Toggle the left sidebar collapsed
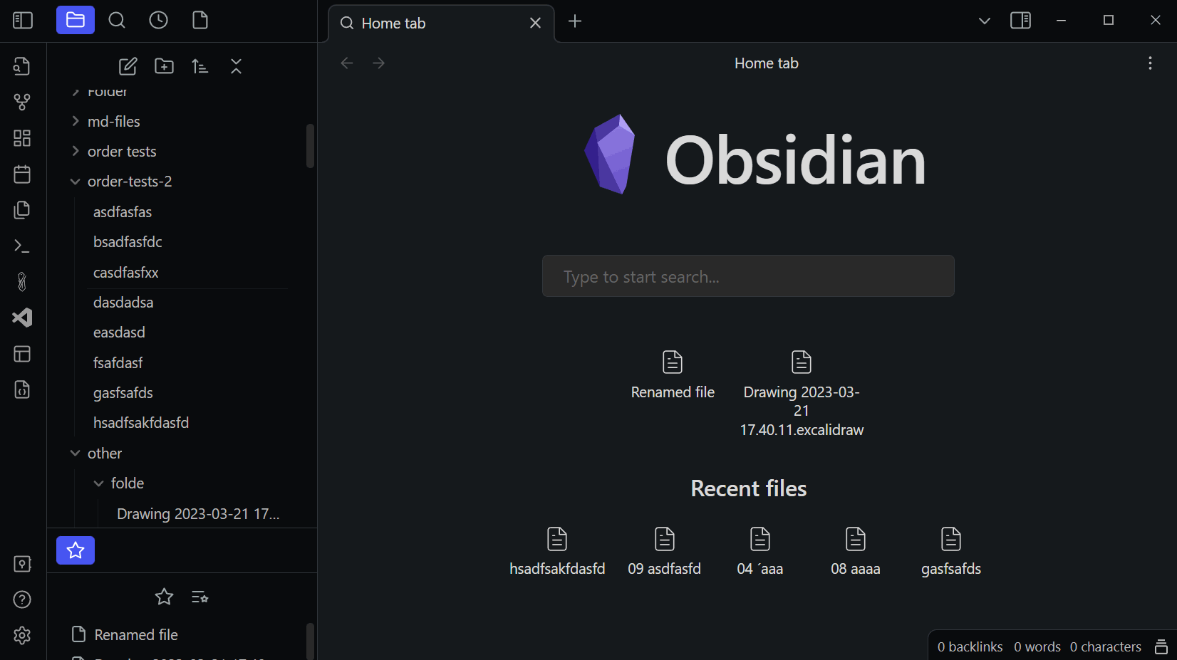1177x660 pixels. pyautogui.click(x=22, y=20)
